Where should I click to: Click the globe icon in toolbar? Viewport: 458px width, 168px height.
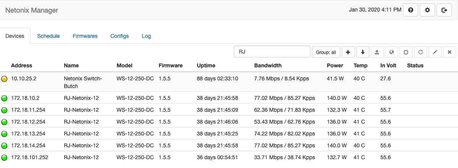[391, 52]
